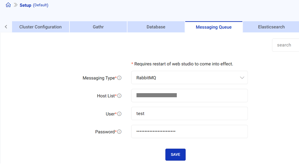Focus the search box
299x168 pixels.
285,45
